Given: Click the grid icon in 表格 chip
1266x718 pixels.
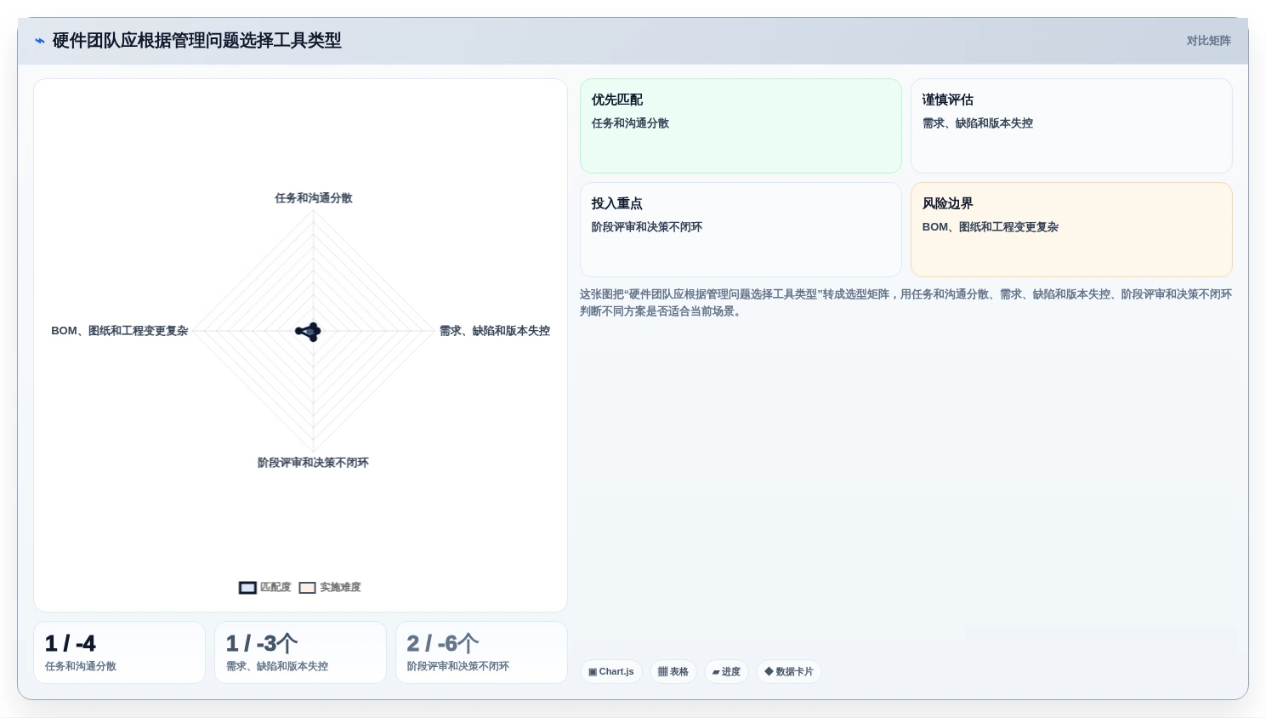Looking at the screenshot, I should (x=663, y=672).
